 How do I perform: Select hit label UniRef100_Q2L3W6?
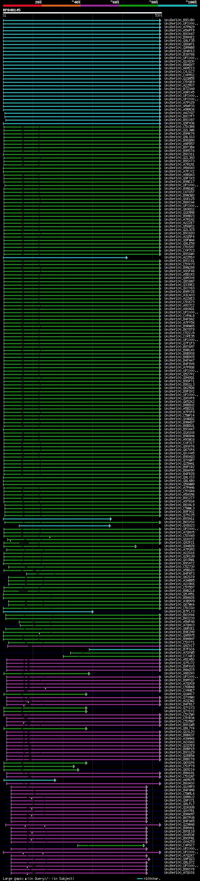click(179, 130)
